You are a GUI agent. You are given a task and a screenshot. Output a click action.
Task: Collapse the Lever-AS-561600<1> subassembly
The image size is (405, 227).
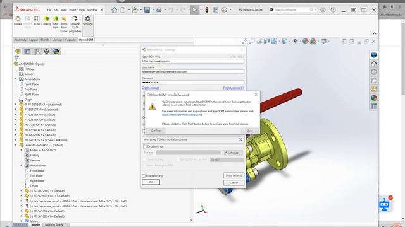16,145
